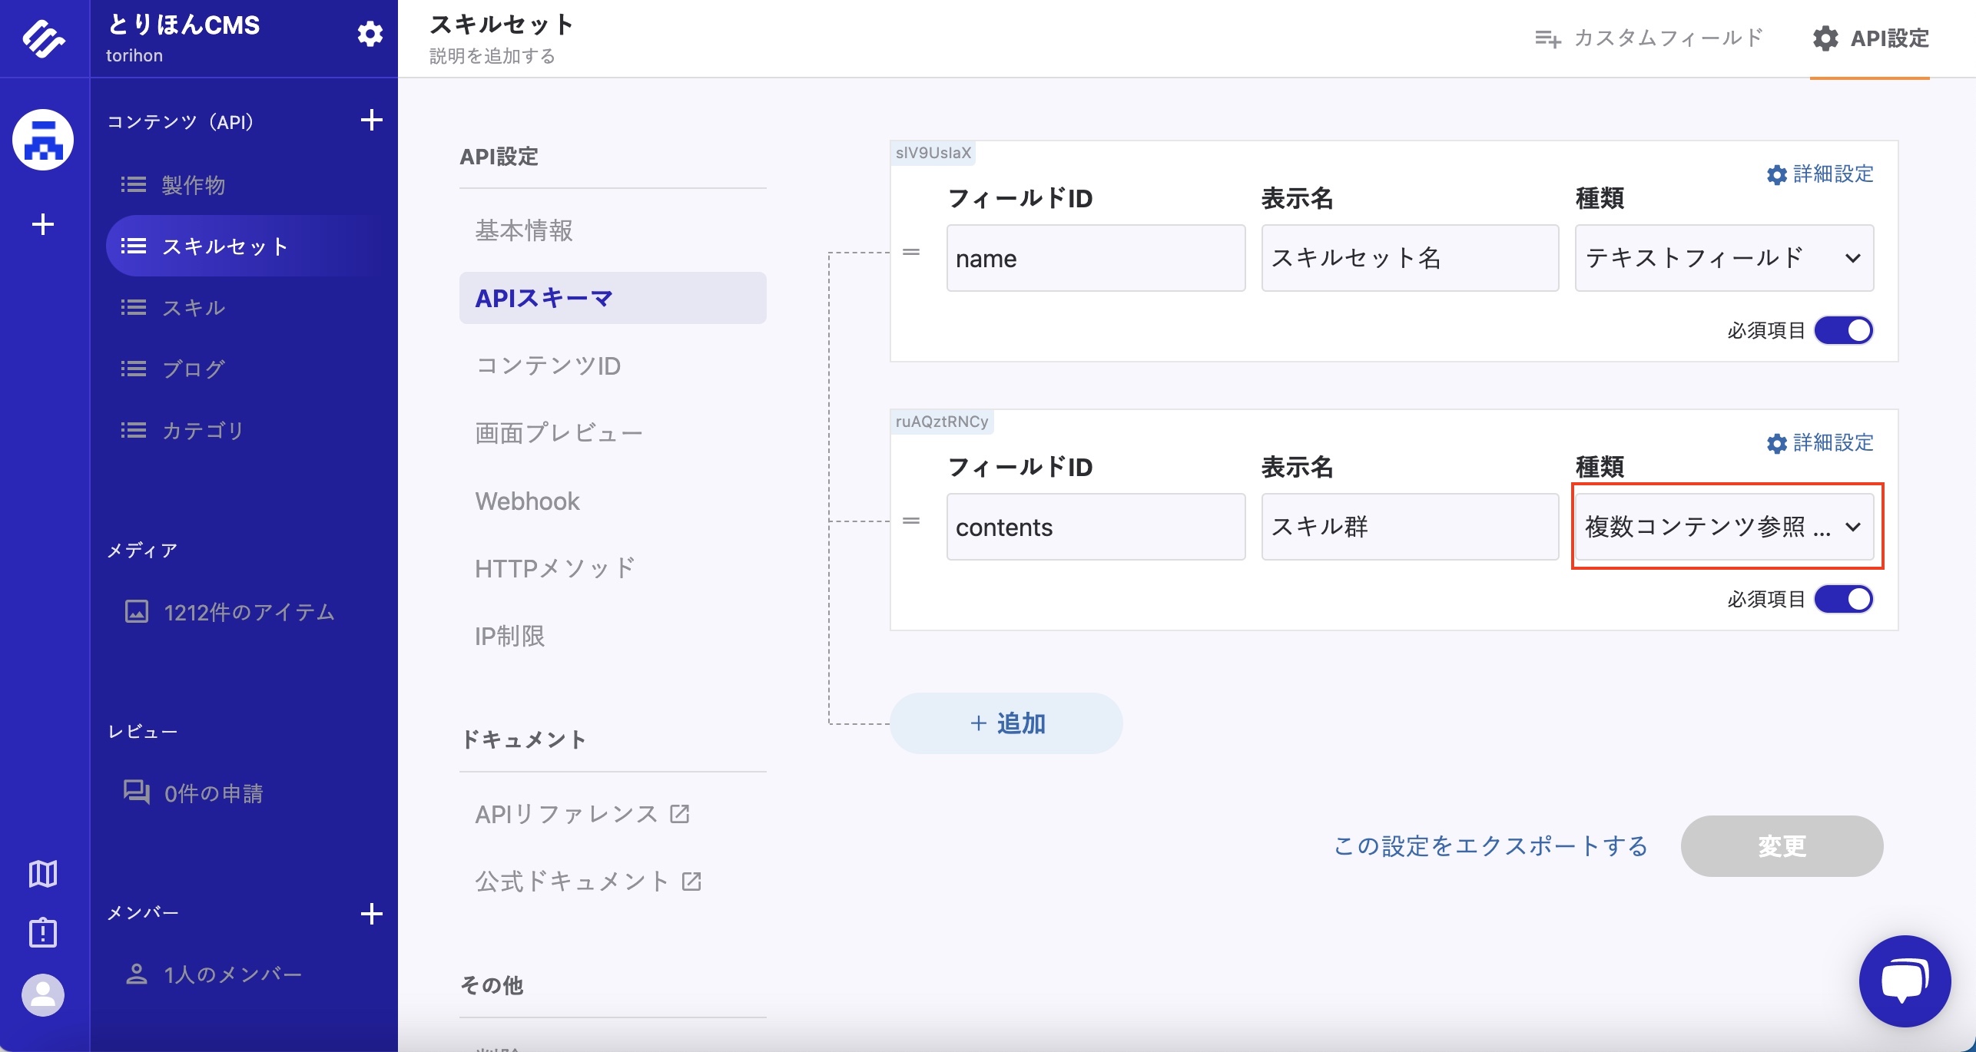1976x1052 pixels.
Task: Open the user profile avatar icon
Action: (x=43, y=995)
